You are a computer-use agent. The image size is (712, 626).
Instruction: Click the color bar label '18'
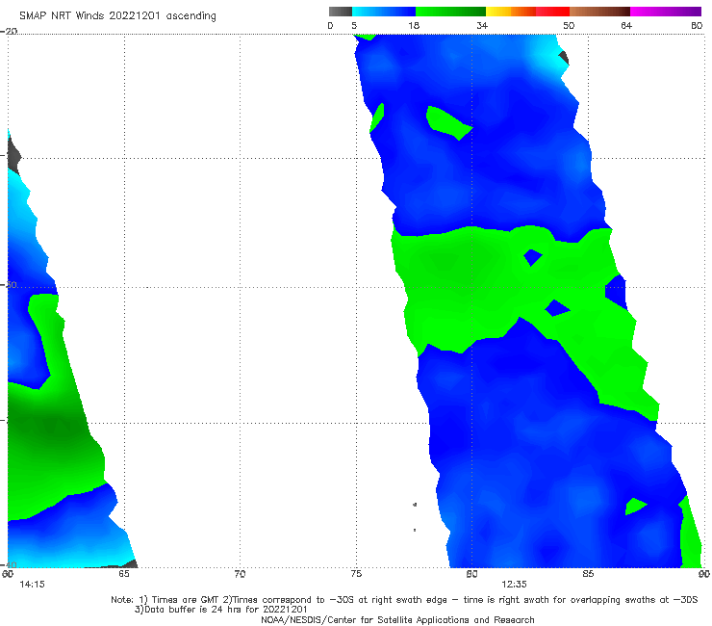click(414, 25)
